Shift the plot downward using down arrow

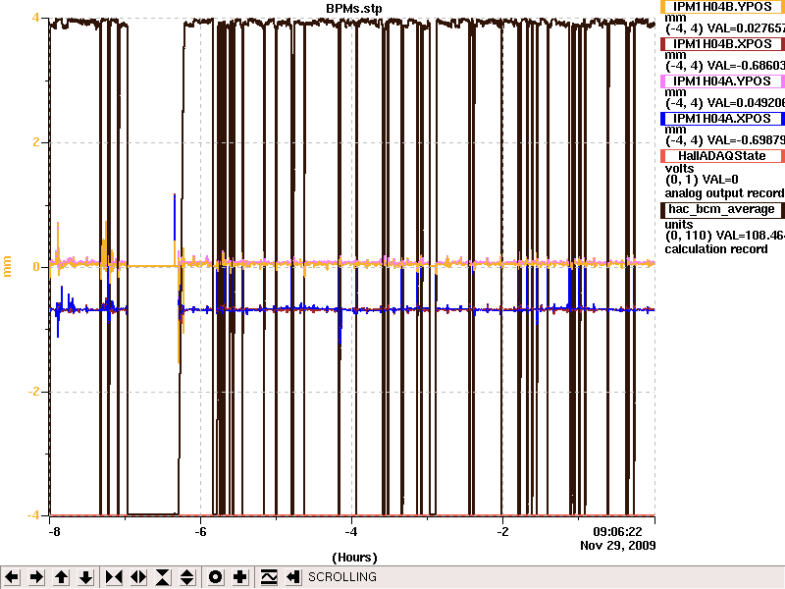click(x=85, y=577)
